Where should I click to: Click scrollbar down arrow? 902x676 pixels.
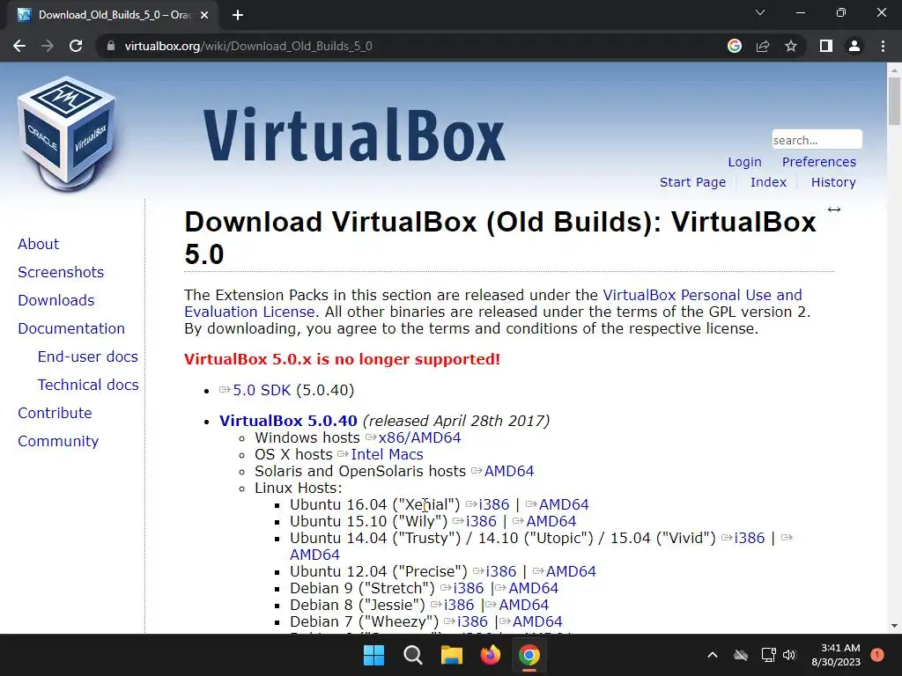coord(894,626)
